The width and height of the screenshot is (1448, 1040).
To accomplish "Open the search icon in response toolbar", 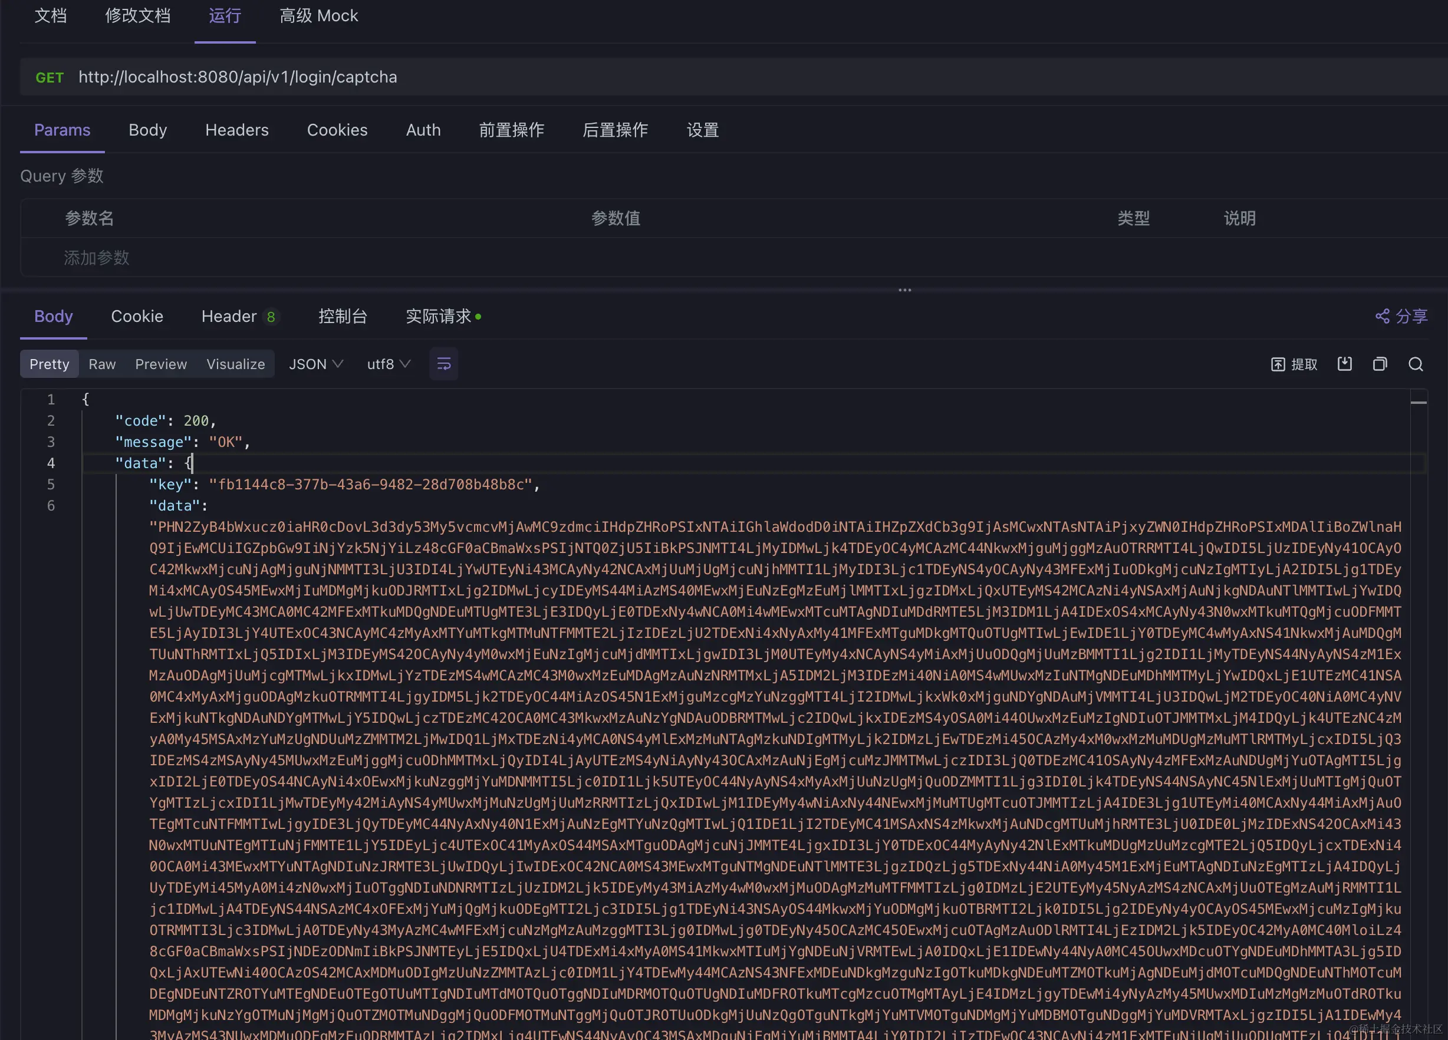I will [1416, 364].
